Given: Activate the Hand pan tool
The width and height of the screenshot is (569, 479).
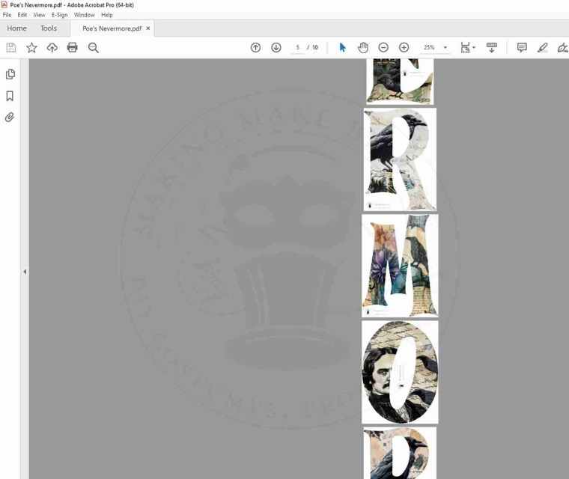Looking at the screenshot, I should [363, 48].
